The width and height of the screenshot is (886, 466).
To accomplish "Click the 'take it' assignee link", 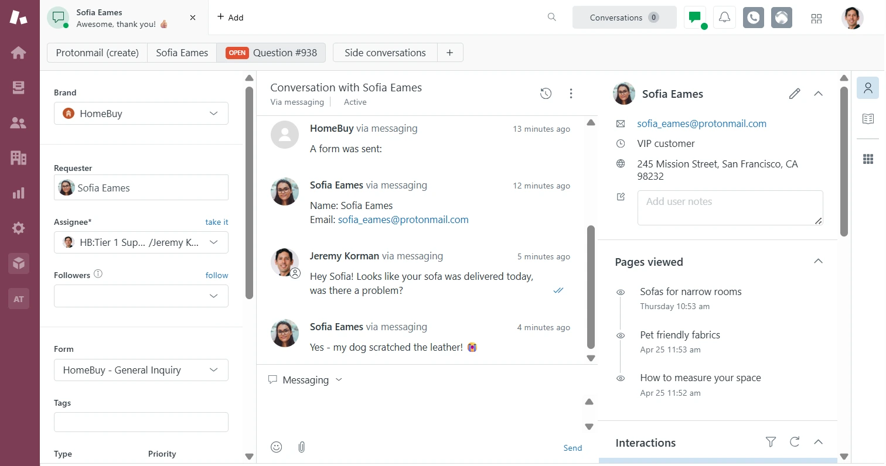I will tap(216, 222).
